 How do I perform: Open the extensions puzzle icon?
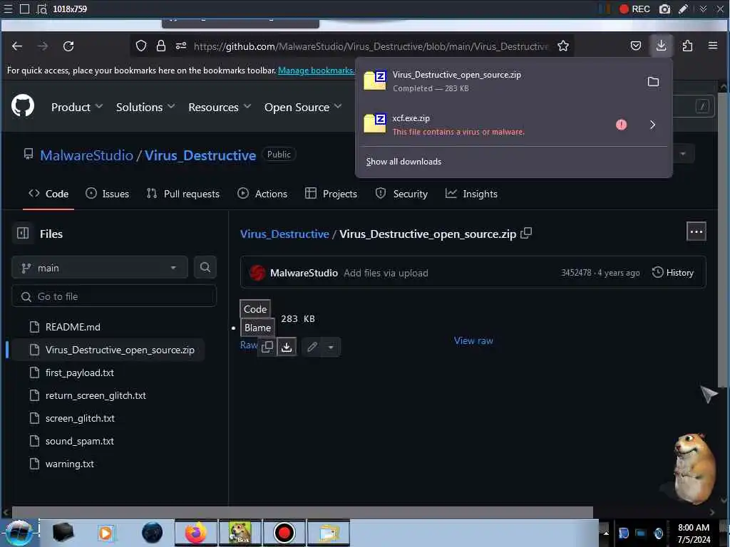coord(687,46)
